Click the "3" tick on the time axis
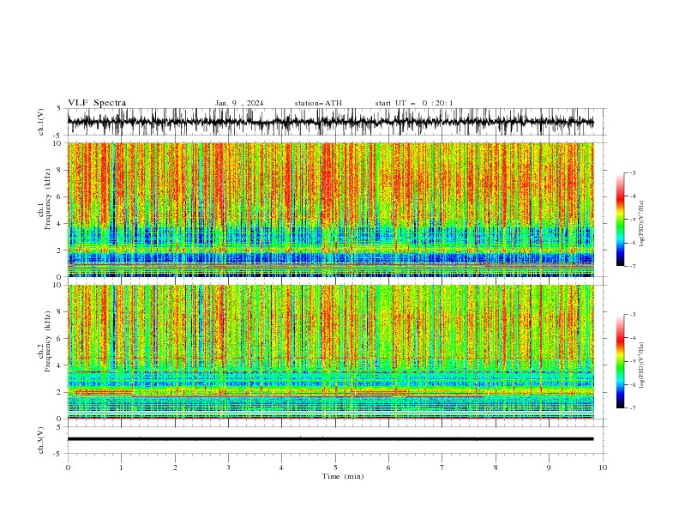Viewport: 679px width, 525px height. tap(228, 468)
